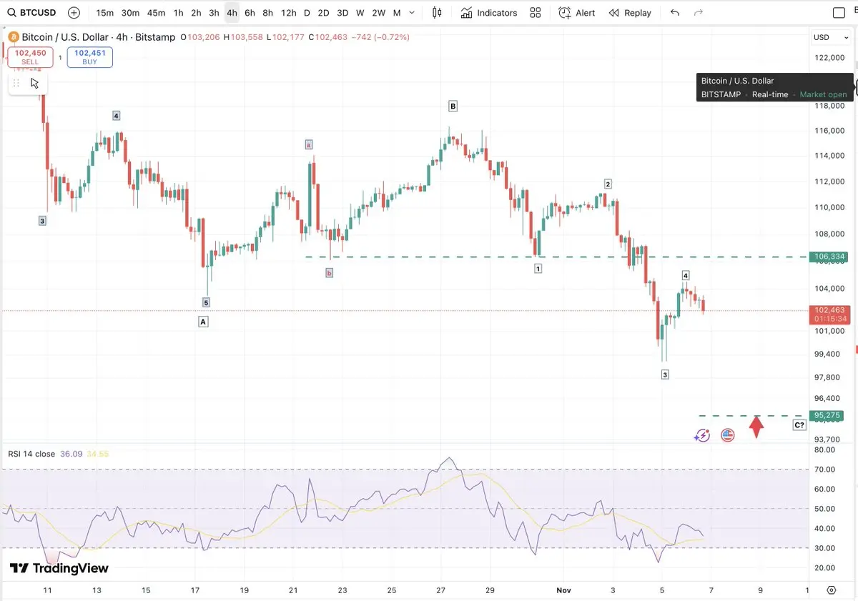Click the small wave label b
Image resolution: width=858 pixels, height=601 pixels.
(x=329, y=272)
